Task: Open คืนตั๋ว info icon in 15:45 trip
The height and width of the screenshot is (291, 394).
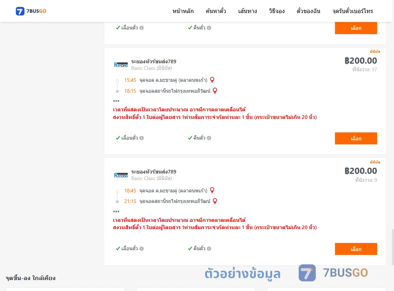Action: click(x=209, y=138)
